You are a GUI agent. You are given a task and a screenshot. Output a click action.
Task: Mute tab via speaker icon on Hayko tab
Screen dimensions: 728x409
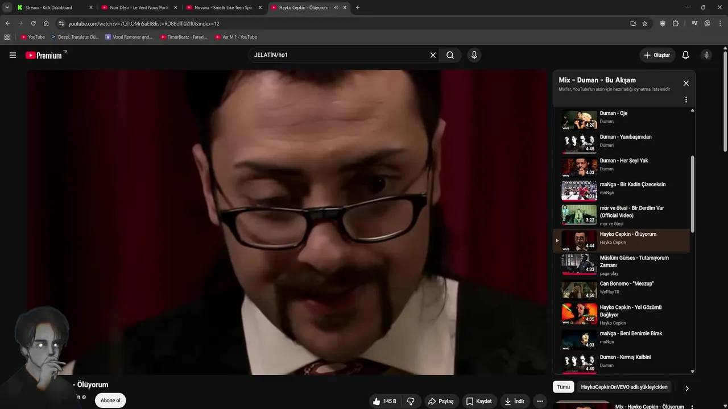(336, 7)
